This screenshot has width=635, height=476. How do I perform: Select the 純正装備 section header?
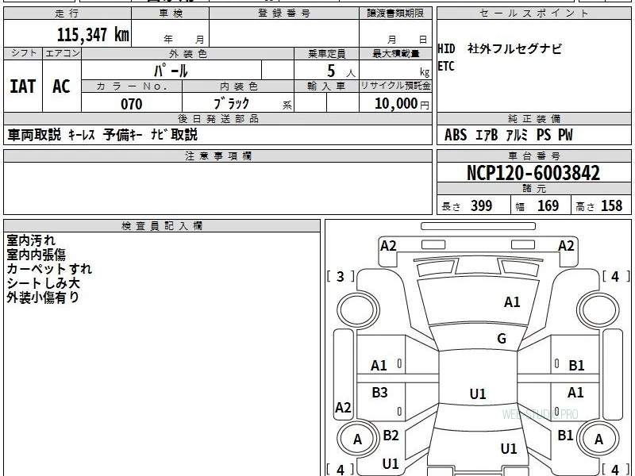click(533, 119)
